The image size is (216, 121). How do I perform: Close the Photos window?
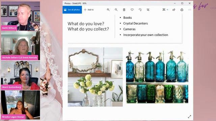click(190, 3)
